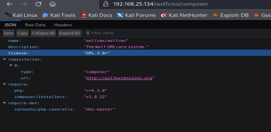Switch to the Headers tab
271x132 pixels.
[x=63, y=25]
